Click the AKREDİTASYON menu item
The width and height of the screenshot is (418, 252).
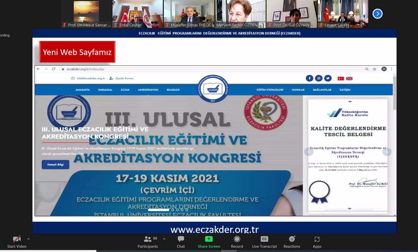tap(148, 90)
